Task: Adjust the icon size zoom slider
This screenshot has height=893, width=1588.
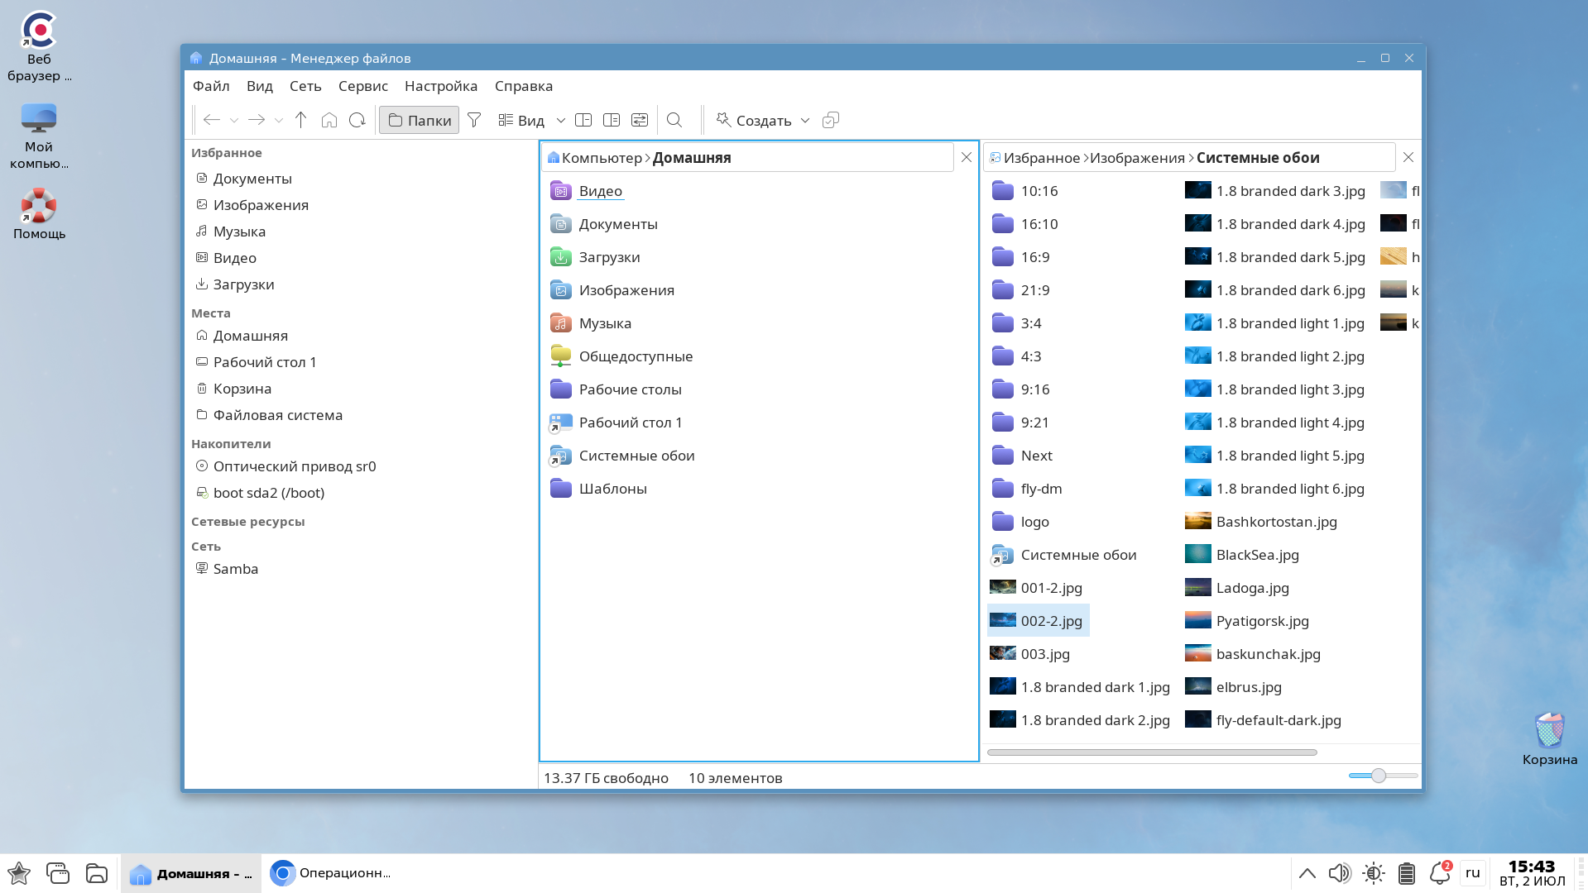Action: (1378, 776)
